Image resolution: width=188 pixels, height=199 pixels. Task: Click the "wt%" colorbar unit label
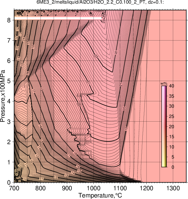[x=164, y=84]
